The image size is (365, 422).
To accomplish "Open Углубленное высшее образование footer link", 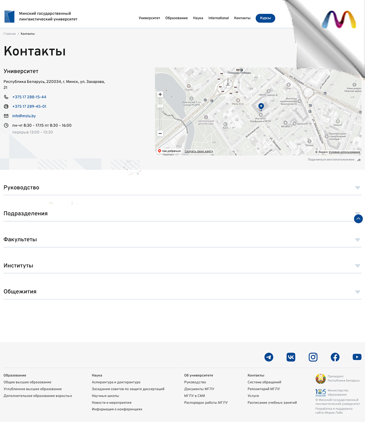I will click(32, 389).
